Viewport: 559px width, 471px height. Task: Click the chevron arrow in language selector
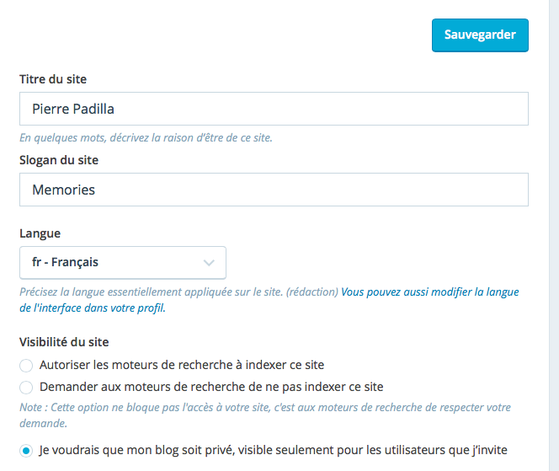click(210, 263)
